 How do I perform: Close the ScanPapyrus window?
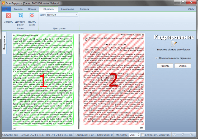(191, 2)
